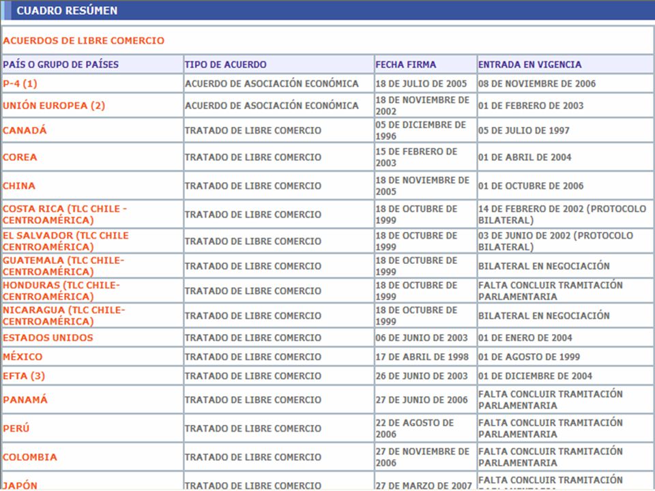Viewport: 655px width, 491px height.
Task: Select the PANAMÁ country link
Action: [x=25, y=400]
